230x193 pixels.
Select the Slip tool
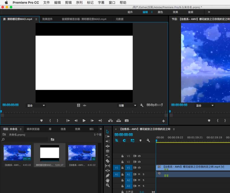tap(107, 166)
